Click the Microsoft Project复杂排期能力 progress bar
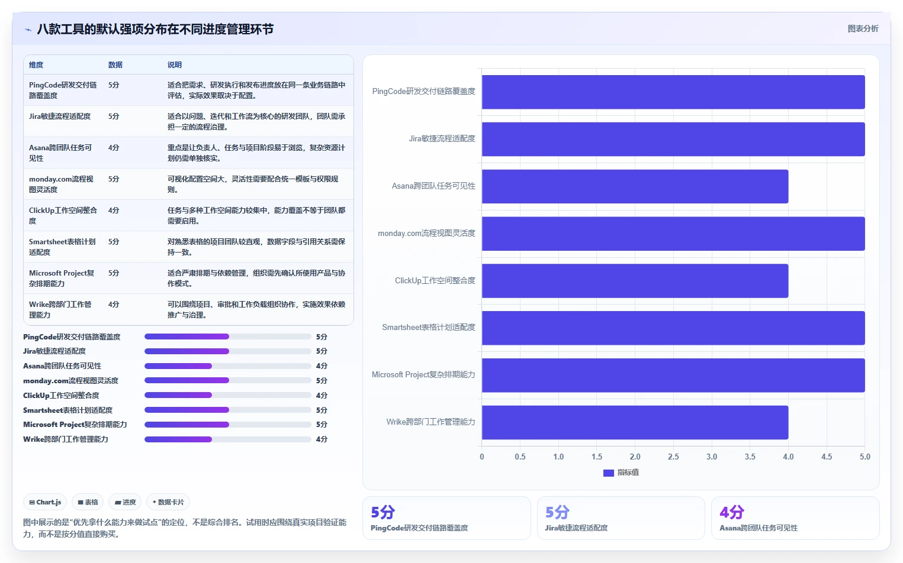Screen dimensions: 903x563 tap(228, 425)
